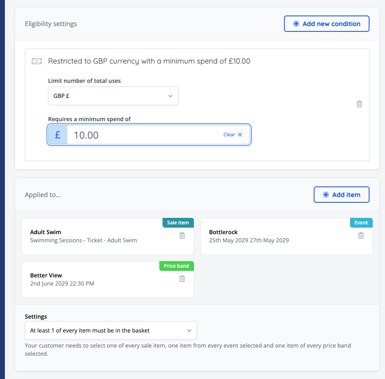
Task: Click the Applied to... section header
Action: (x=43, y=195)
